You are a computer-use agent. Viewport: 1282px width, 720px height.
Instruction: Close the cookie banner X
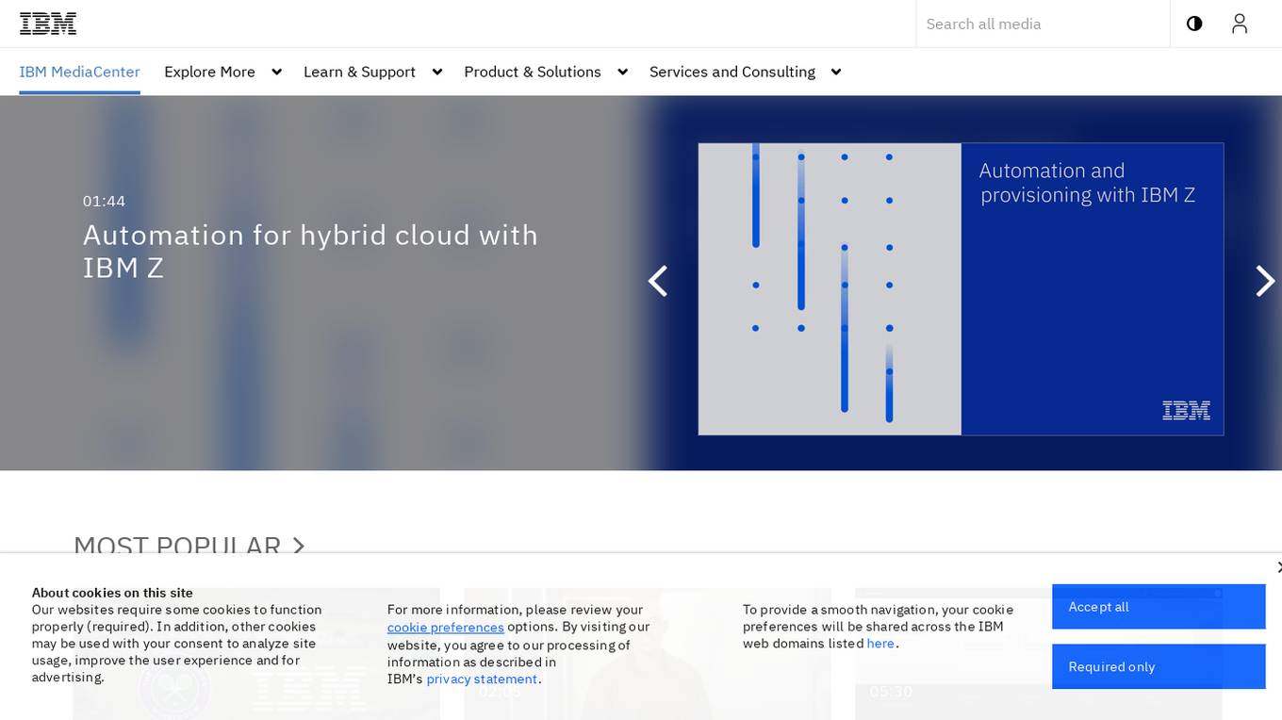pyautogui.click(x=1278, y=566)
